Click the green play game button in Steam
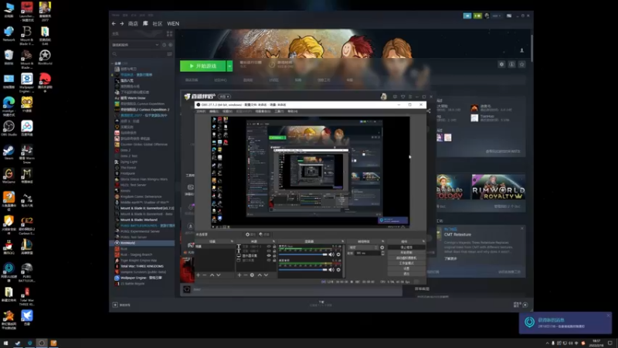618x348 pixels. (x=203, y=66)
